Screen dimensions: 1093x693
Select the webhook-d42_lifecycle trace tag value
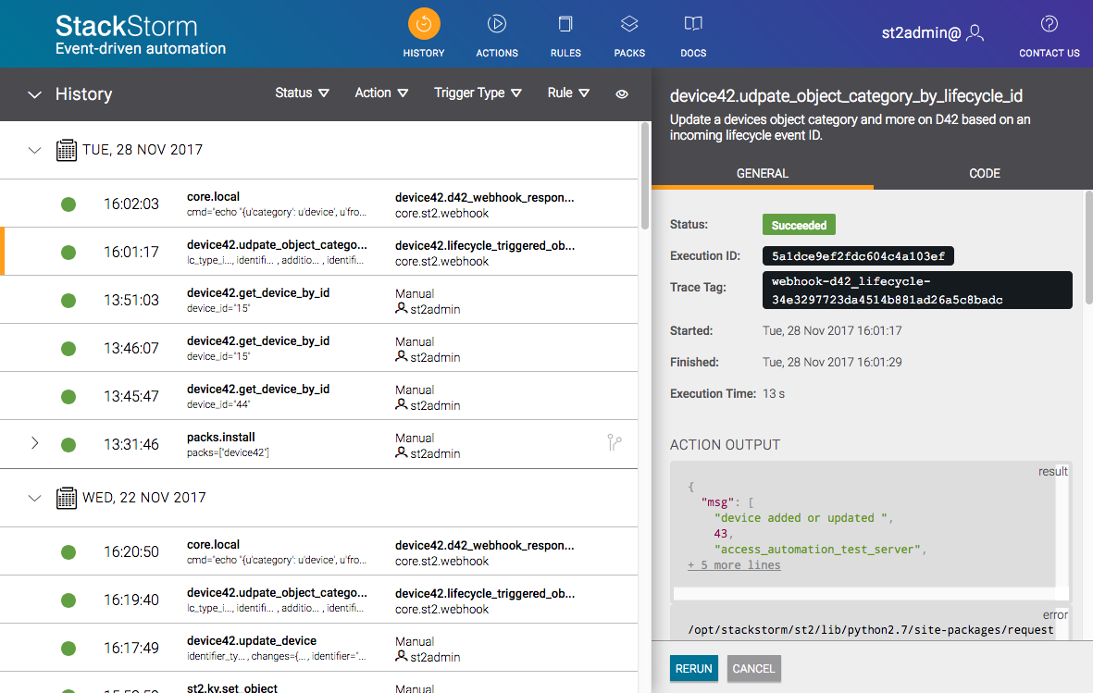[916, 290]
